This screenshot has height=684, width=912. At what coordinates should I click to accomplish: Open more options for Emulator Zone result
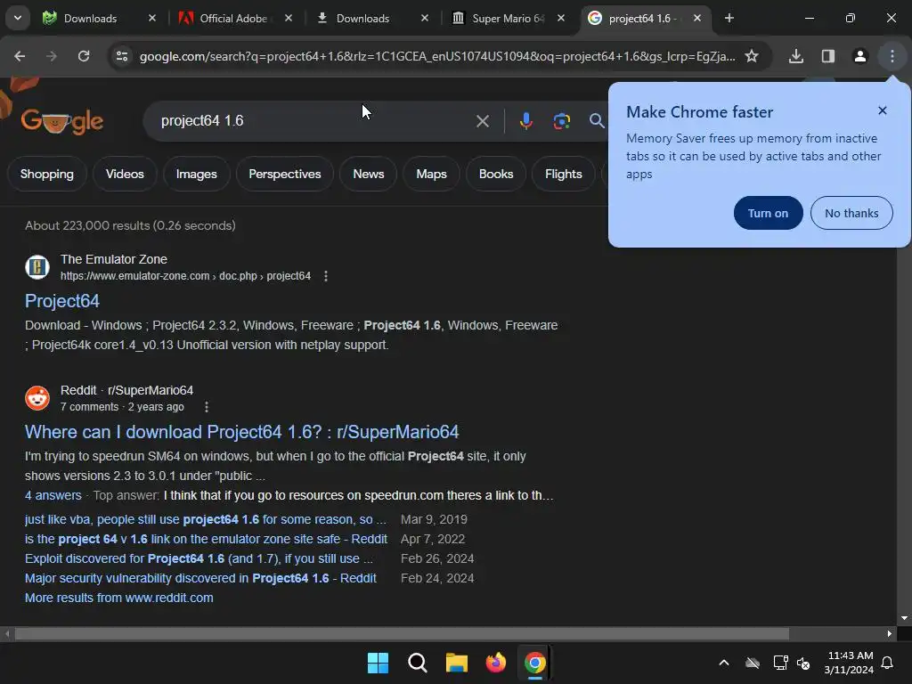326,276
